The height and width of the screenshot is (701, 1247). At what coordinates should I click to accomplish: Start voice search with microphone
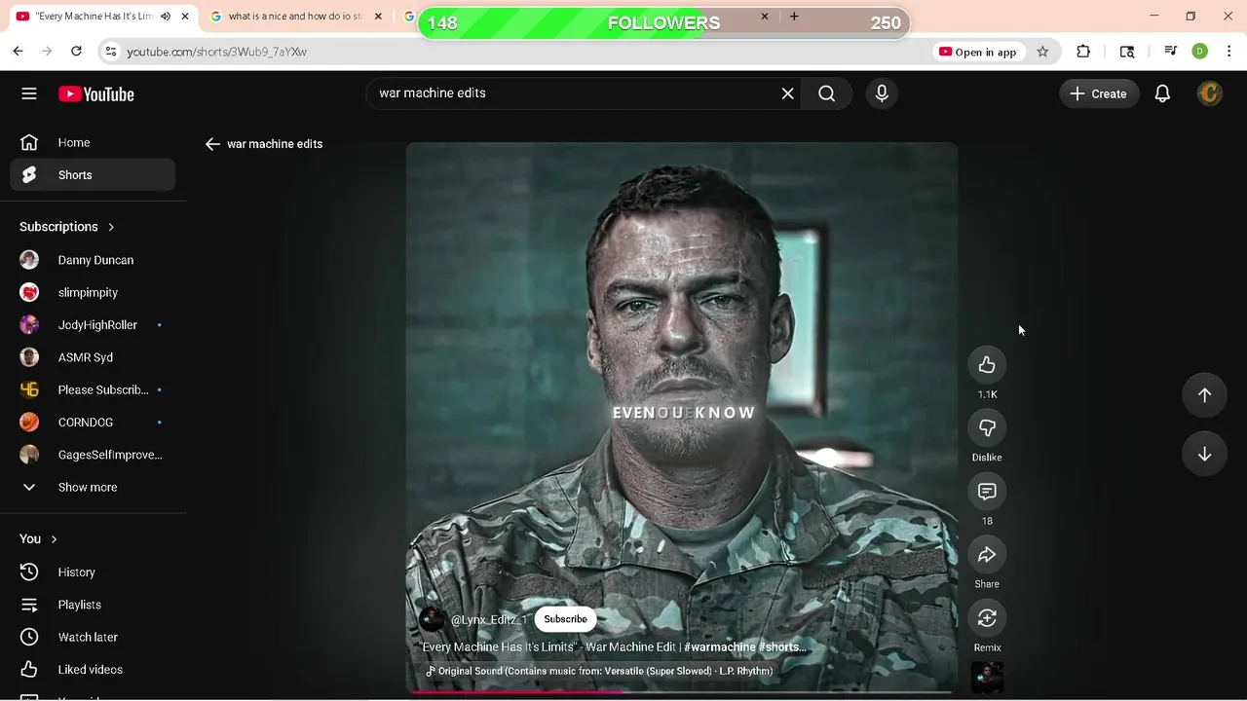click(x=882, y=93)
